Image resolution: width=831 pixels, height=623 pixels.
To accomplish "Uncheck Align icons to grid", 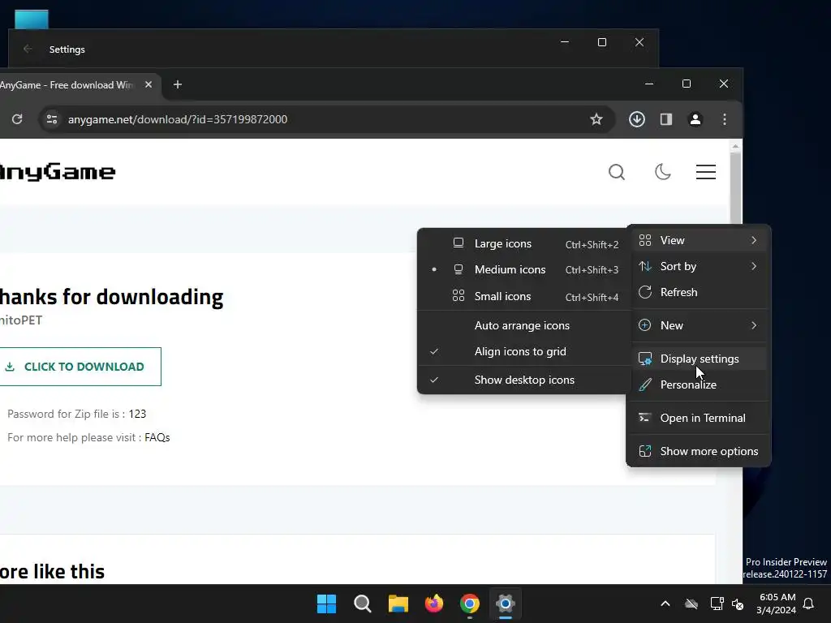I will 524,351.
